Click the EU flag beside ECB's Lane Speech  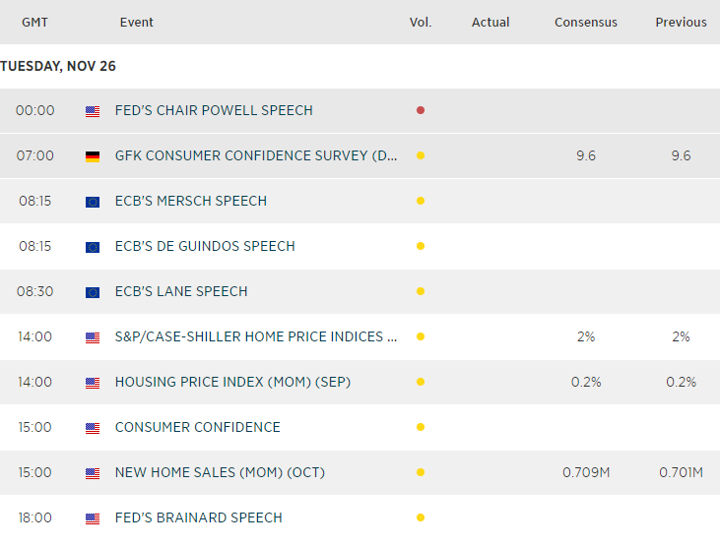93,292
